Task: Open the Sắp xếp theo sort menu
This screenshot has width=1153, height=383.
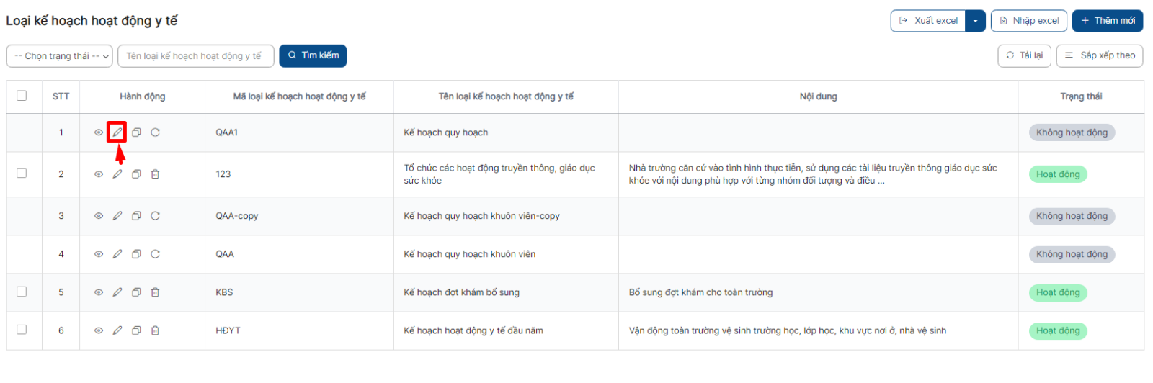Action: [x=1100, y=55]
